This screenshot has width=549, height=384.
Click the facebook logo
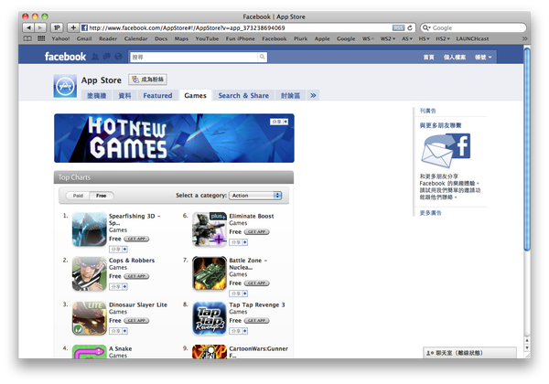click(x=65, y=57)
